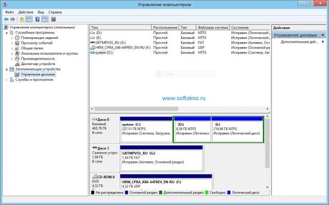Click the Local Users and Groups icon
The width and height of the screenshot is (329, 205).
point(17,54)
